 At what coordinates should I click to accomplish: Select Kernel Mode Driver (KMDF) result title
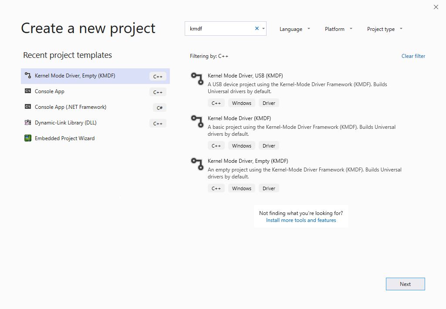tap(239, 118)
